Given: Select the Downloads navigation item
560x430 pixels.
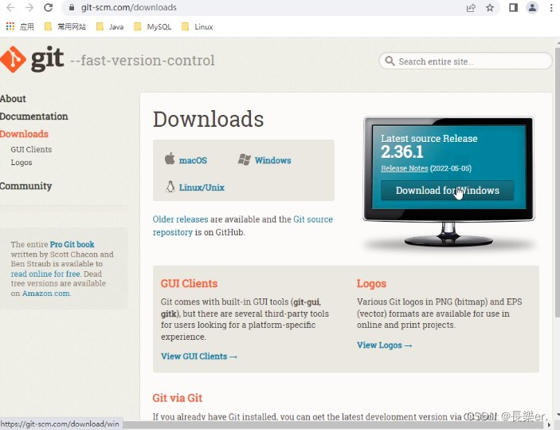Looking at the screenshot, I should click(24, 134).
